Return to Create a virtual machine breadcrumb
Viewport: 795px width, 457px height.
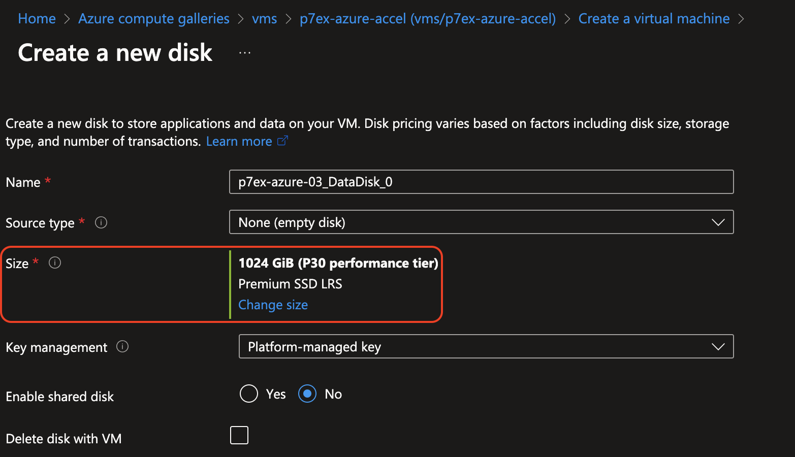pyautogui.click(x=654, y=19)
